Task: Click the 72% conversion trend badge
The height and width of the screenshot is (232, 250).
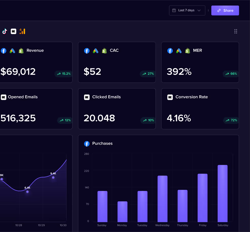Action: point(231,120)
